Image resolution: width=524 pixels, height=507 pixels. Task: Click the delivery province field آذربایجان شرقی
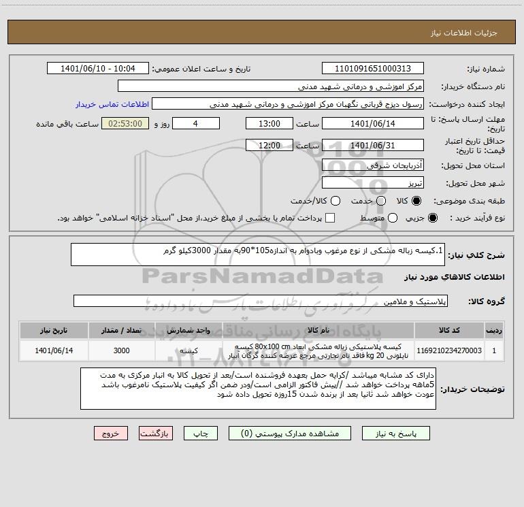[x=373, y=165]
